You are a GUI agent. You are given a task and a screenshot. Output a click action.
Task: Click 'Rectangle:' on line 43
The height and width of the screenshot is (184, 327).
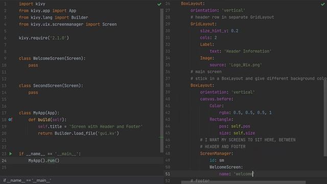[x=221, y=120]
